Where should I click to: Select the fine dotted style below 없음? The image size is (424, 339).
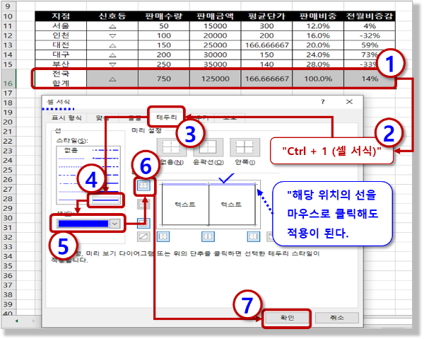71,159
